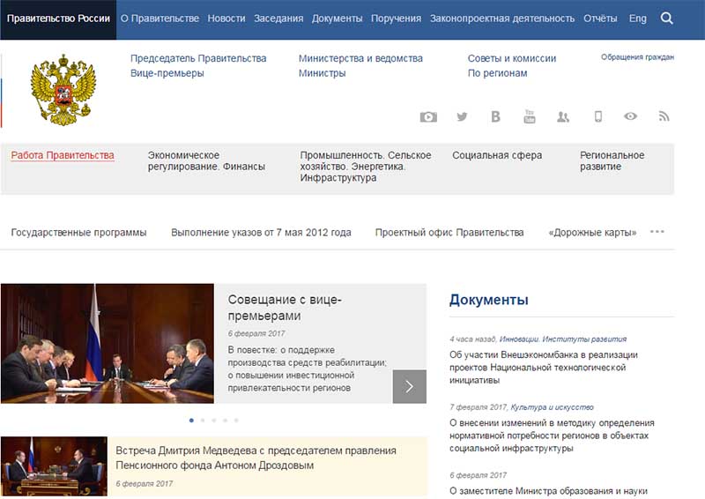Open Документы in the top menu
Screen dimensions: 705x499
point(337,19)
